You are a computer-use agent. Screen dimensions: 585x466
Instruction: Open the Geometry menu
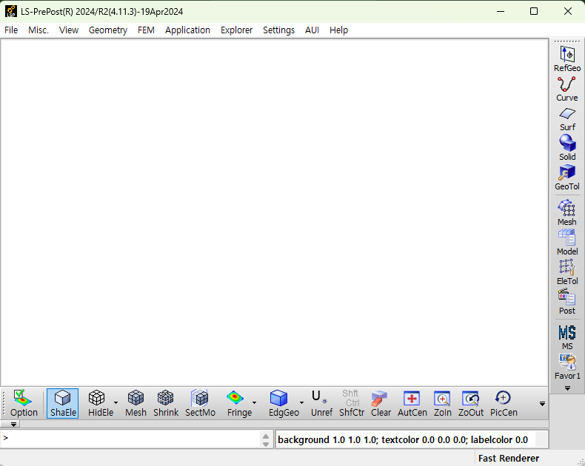[x=108, y=30]
